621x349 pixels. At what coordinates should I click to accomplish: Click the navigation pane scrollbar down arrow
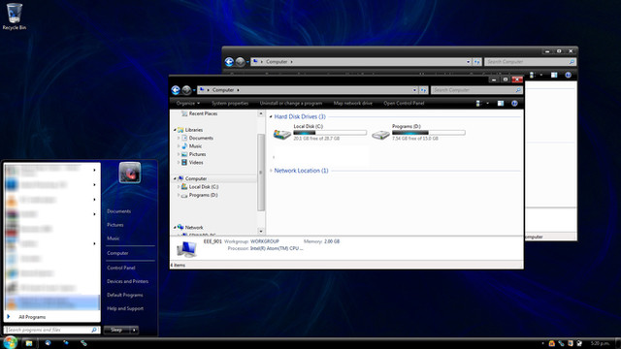(x=261, y=231)
